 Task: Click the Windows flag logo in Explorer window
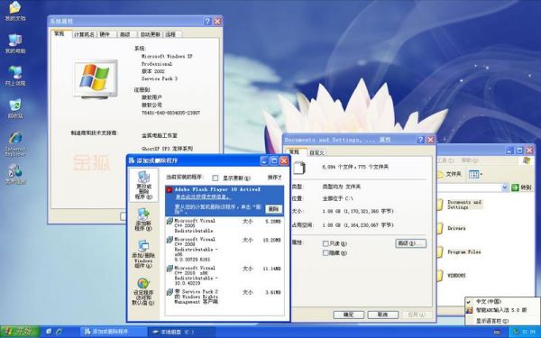(x=527, y=160)
